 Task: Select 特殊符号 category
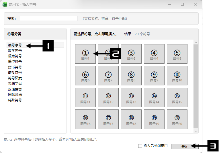15,100
